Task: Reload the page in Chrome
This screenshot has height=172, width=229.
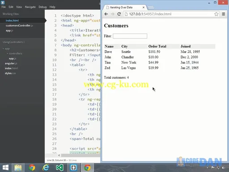Action: (x=119, y=14)
